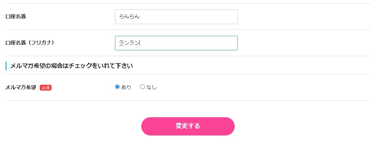Click the 変更する button text

click(x=188, y=126)
